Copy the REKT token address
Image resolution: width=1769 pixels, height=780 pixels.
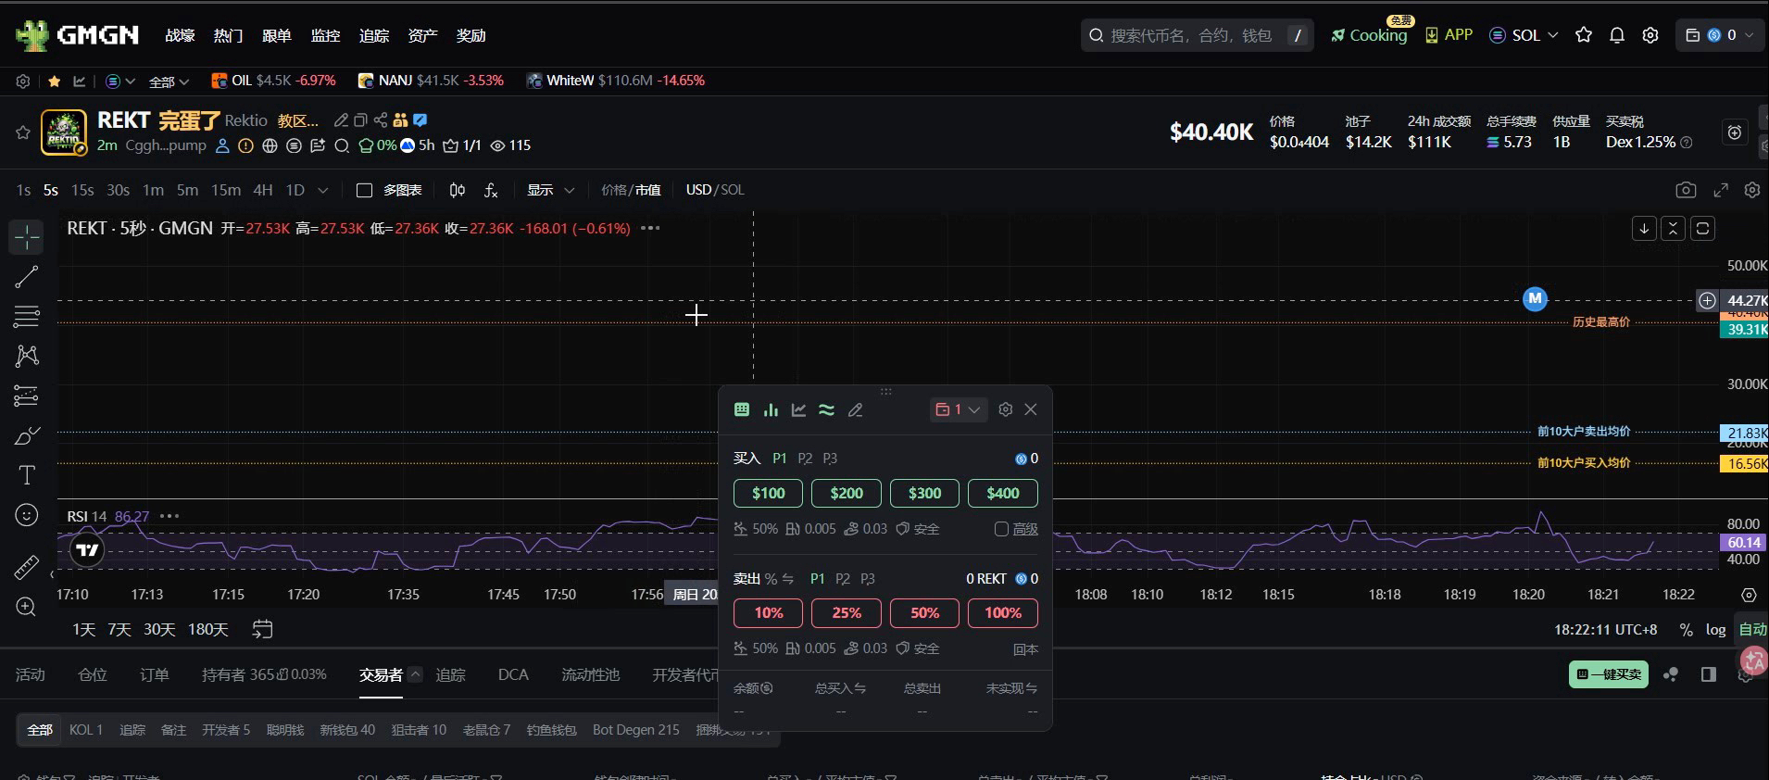pyautogui.click(x=360, y=120)
